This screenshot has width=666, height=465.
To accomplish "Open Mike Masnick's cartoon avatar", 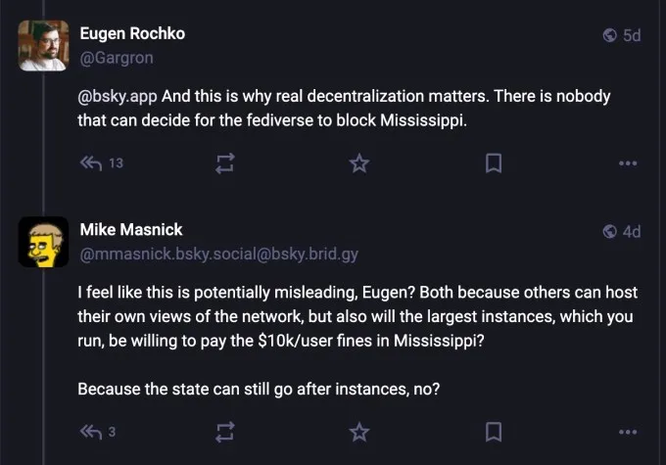I will coord(43,242).
